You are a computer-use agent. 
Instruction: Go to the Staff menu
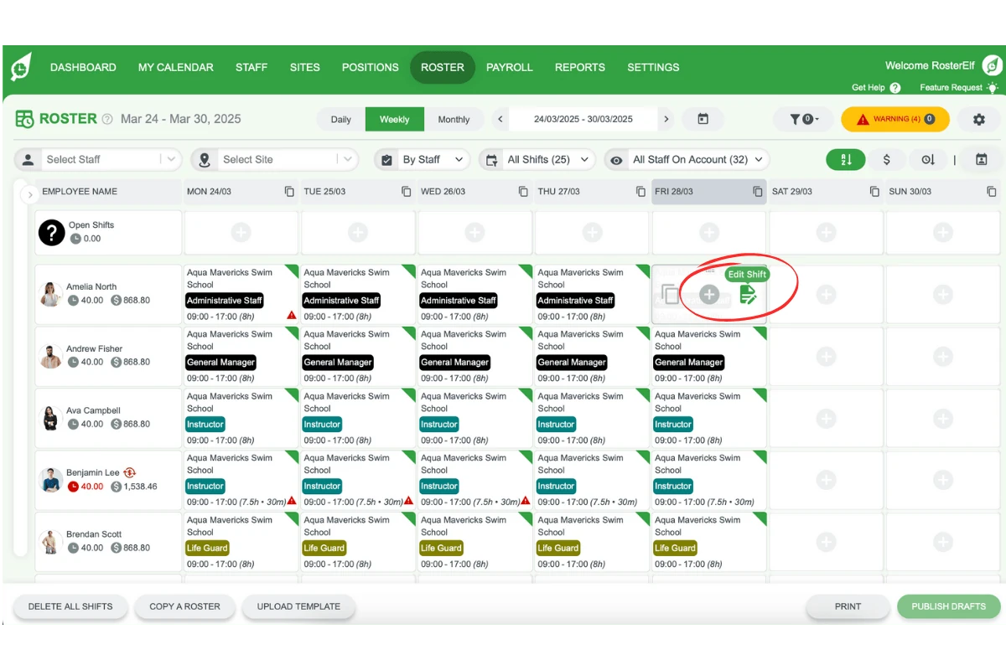pyautogui.click(x=251, y=67)
